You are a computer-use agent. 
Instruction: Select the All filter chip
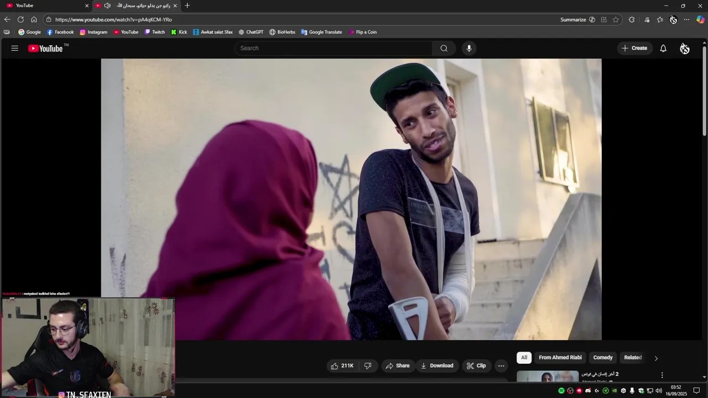tap(524, 358)
